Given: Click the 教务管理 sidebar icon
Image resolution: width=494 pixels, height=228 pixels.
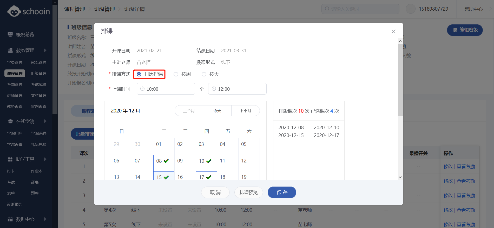Looking at the screenshot, I should tap(10, 50).
